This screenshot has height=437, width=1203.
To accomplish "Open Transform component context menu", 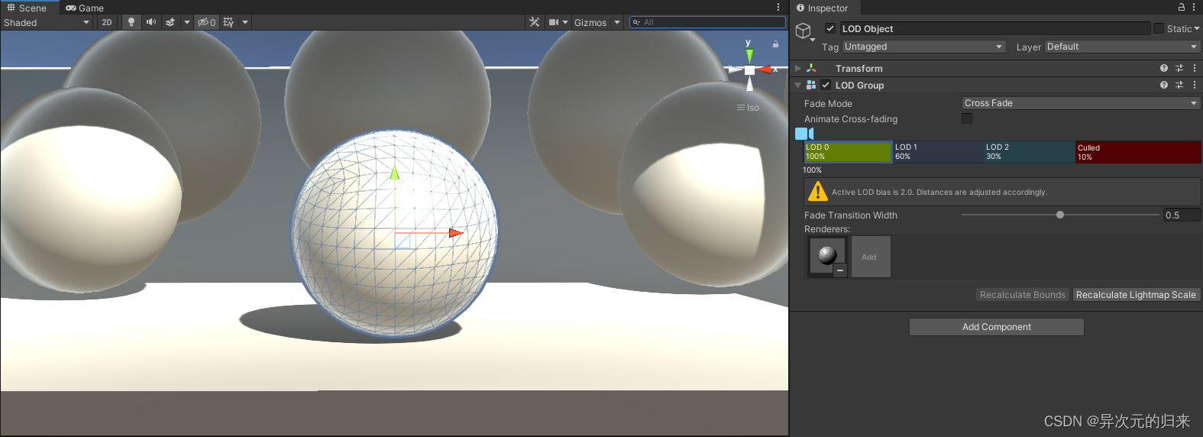I will point(1195,68).
